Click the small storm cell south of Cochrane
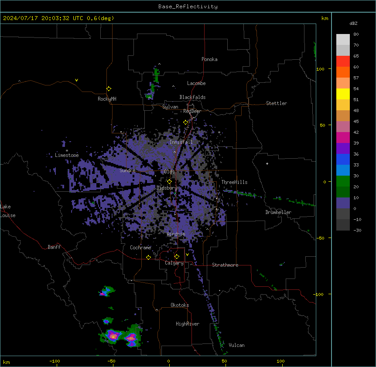 106,291
